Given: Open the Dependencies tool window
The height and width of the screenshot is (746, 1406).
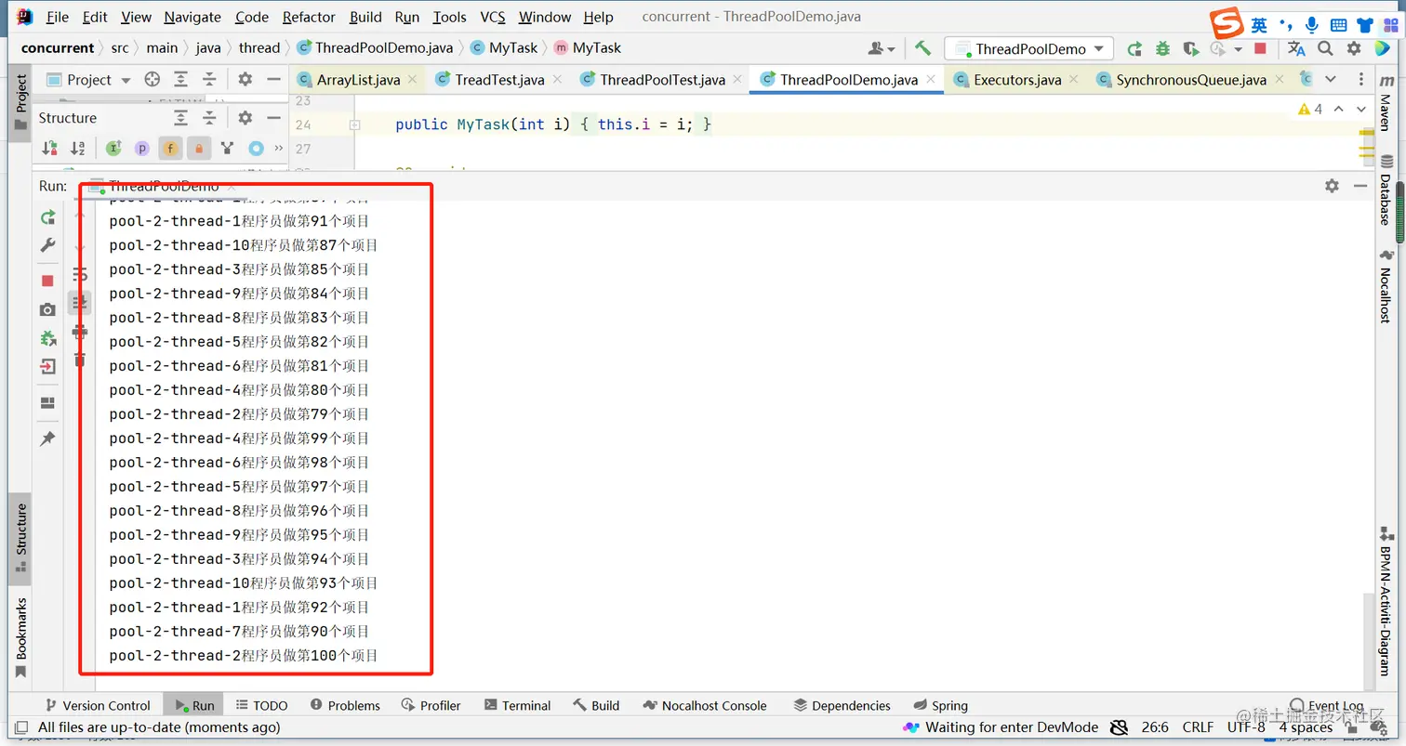Looking at the screenshot, I should [842, 705].
